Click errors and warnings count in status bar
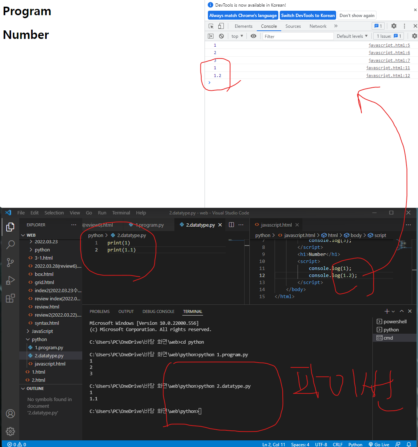 17,444
